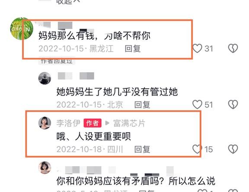Tap the 作者回复过 tag
This screenshot has width=249, height=192.
(x=57, y=61)
